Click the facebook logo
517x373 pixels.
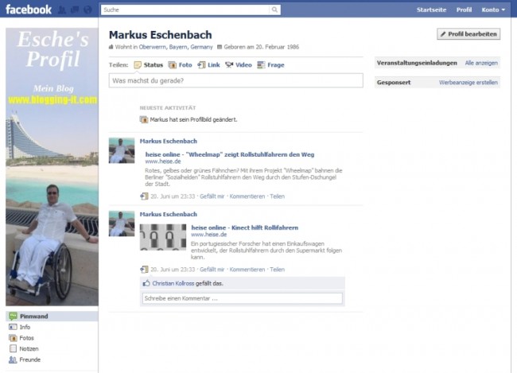[x=29, y=10]
